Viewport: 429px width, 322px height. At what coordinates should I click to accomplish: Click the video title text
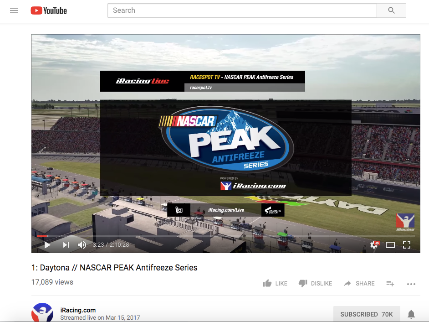[x=114, y=267]
